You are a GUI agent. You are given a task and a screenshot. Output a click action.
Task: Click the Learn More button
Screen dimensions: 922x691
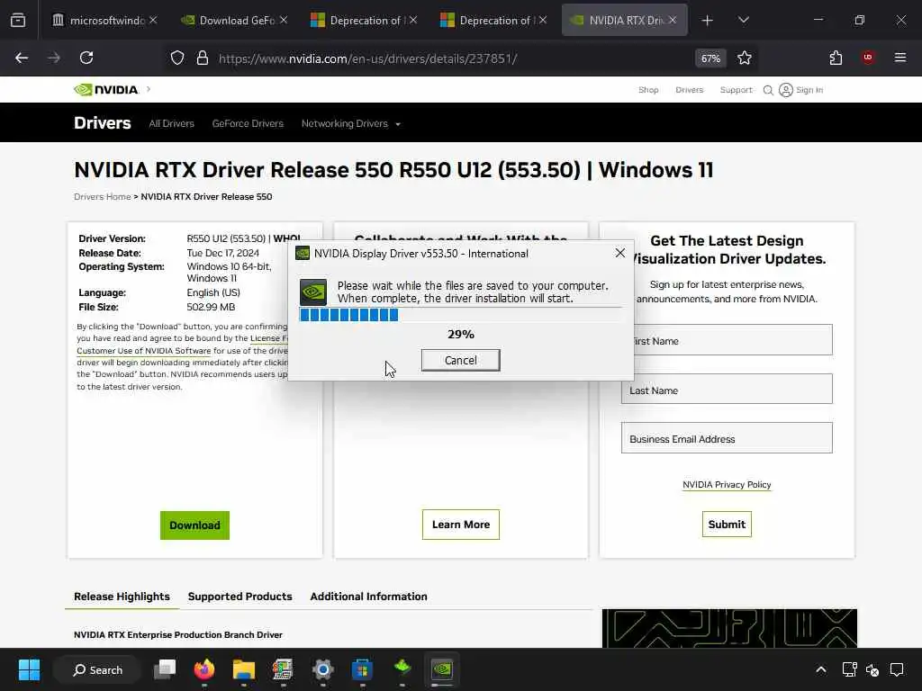[460, 525]
